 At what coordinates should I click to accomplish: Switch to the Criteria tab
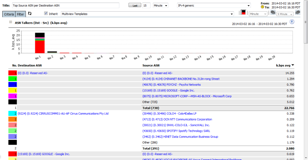pyautogui.click(x=9, y=14)
